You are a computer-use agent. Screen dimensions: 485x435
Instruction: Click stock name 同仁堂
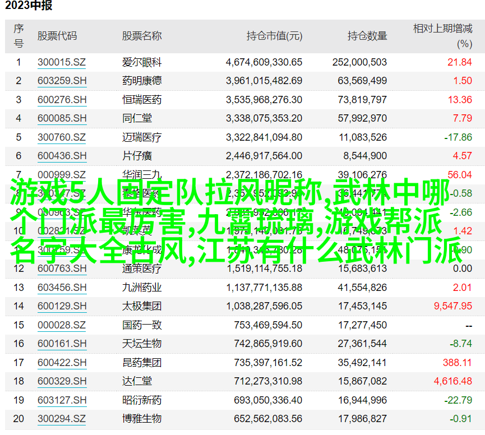coord(137,118)
